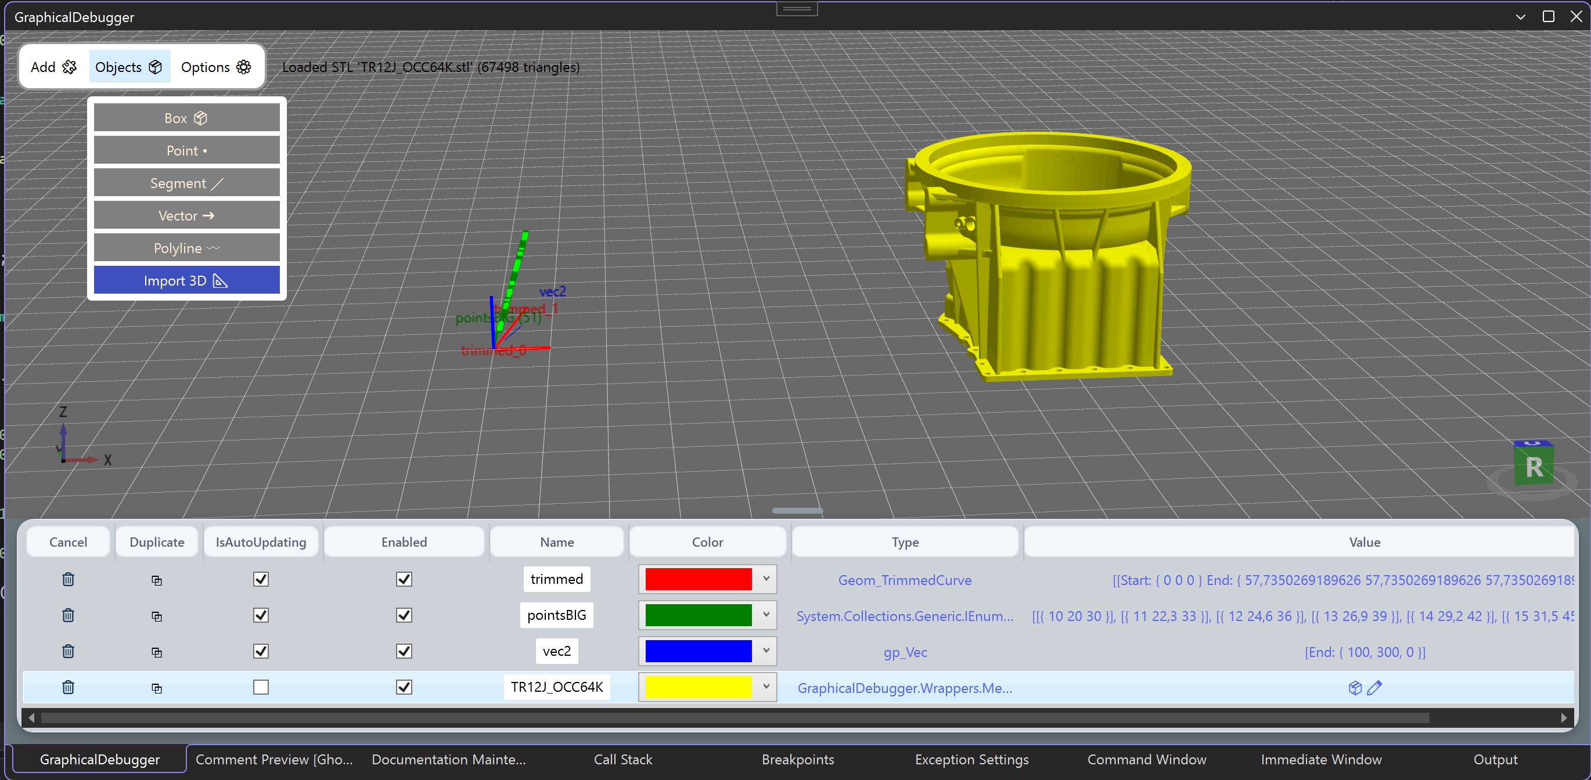The height and width of the screenshot is (780, 1591).
Task: Switch to the Output tab
Action: 1495,759
